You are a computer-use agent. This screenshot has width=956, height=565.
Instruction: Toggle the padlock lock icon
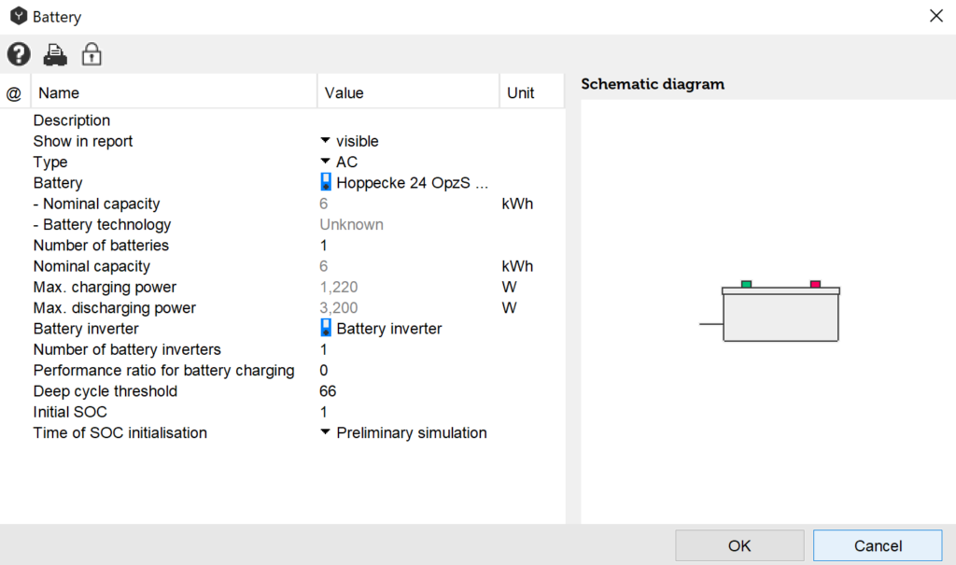coord(91,54)
